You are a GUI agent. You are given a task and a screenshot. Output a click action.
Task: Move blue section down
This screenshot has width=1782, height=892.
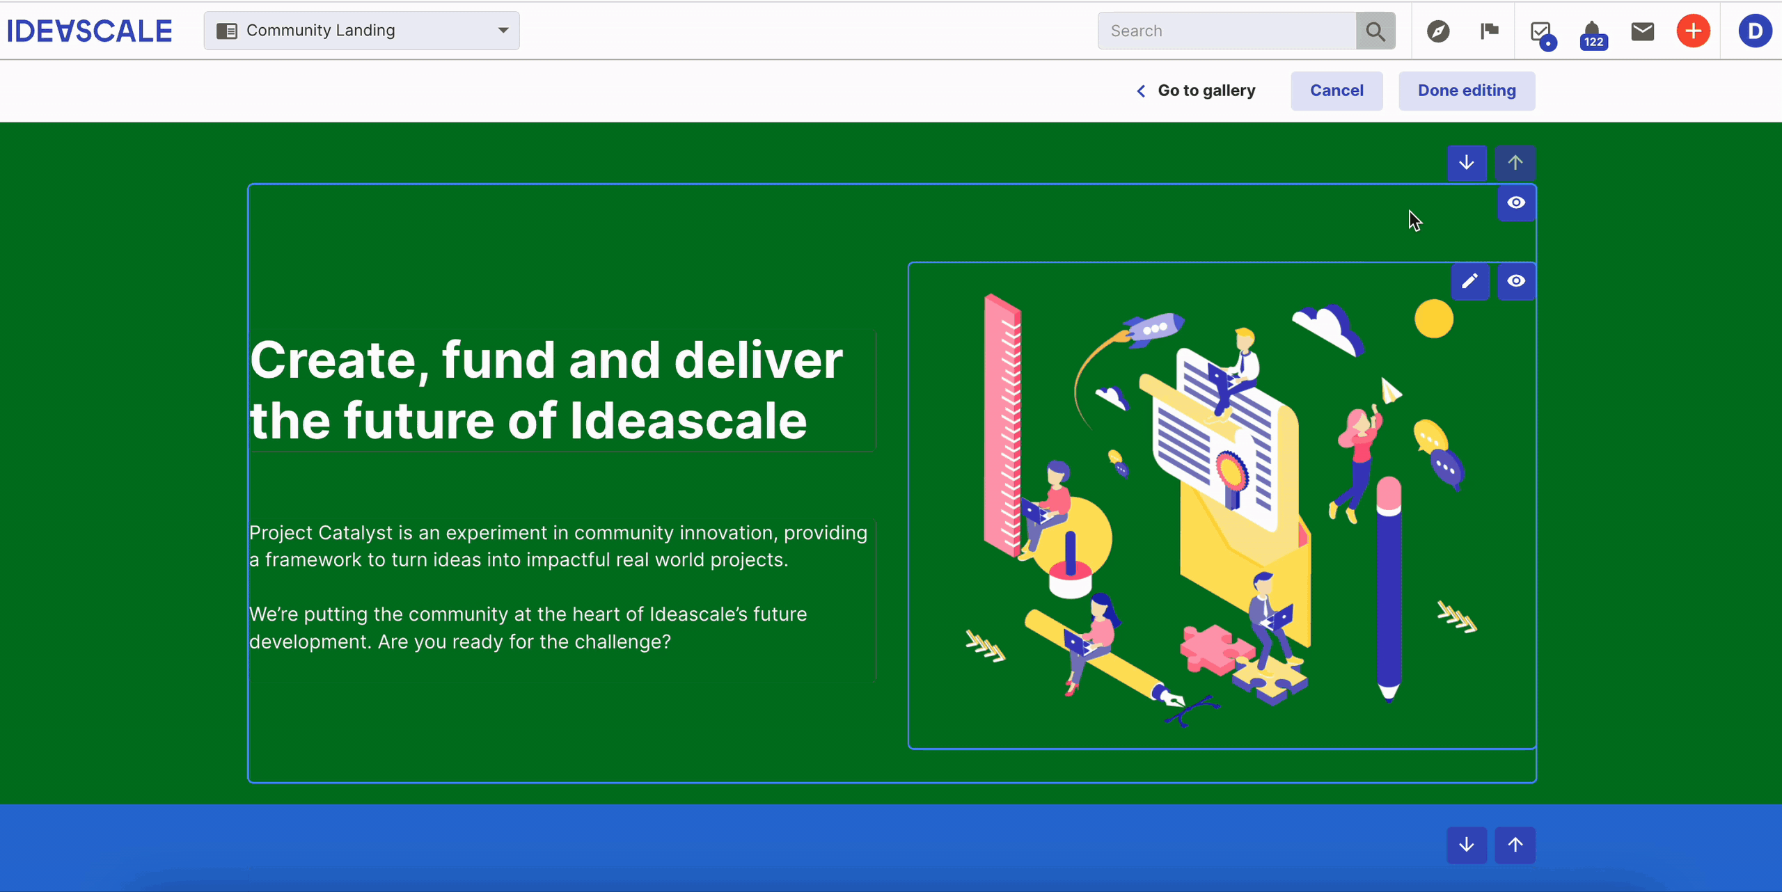tap(1467, 845)
